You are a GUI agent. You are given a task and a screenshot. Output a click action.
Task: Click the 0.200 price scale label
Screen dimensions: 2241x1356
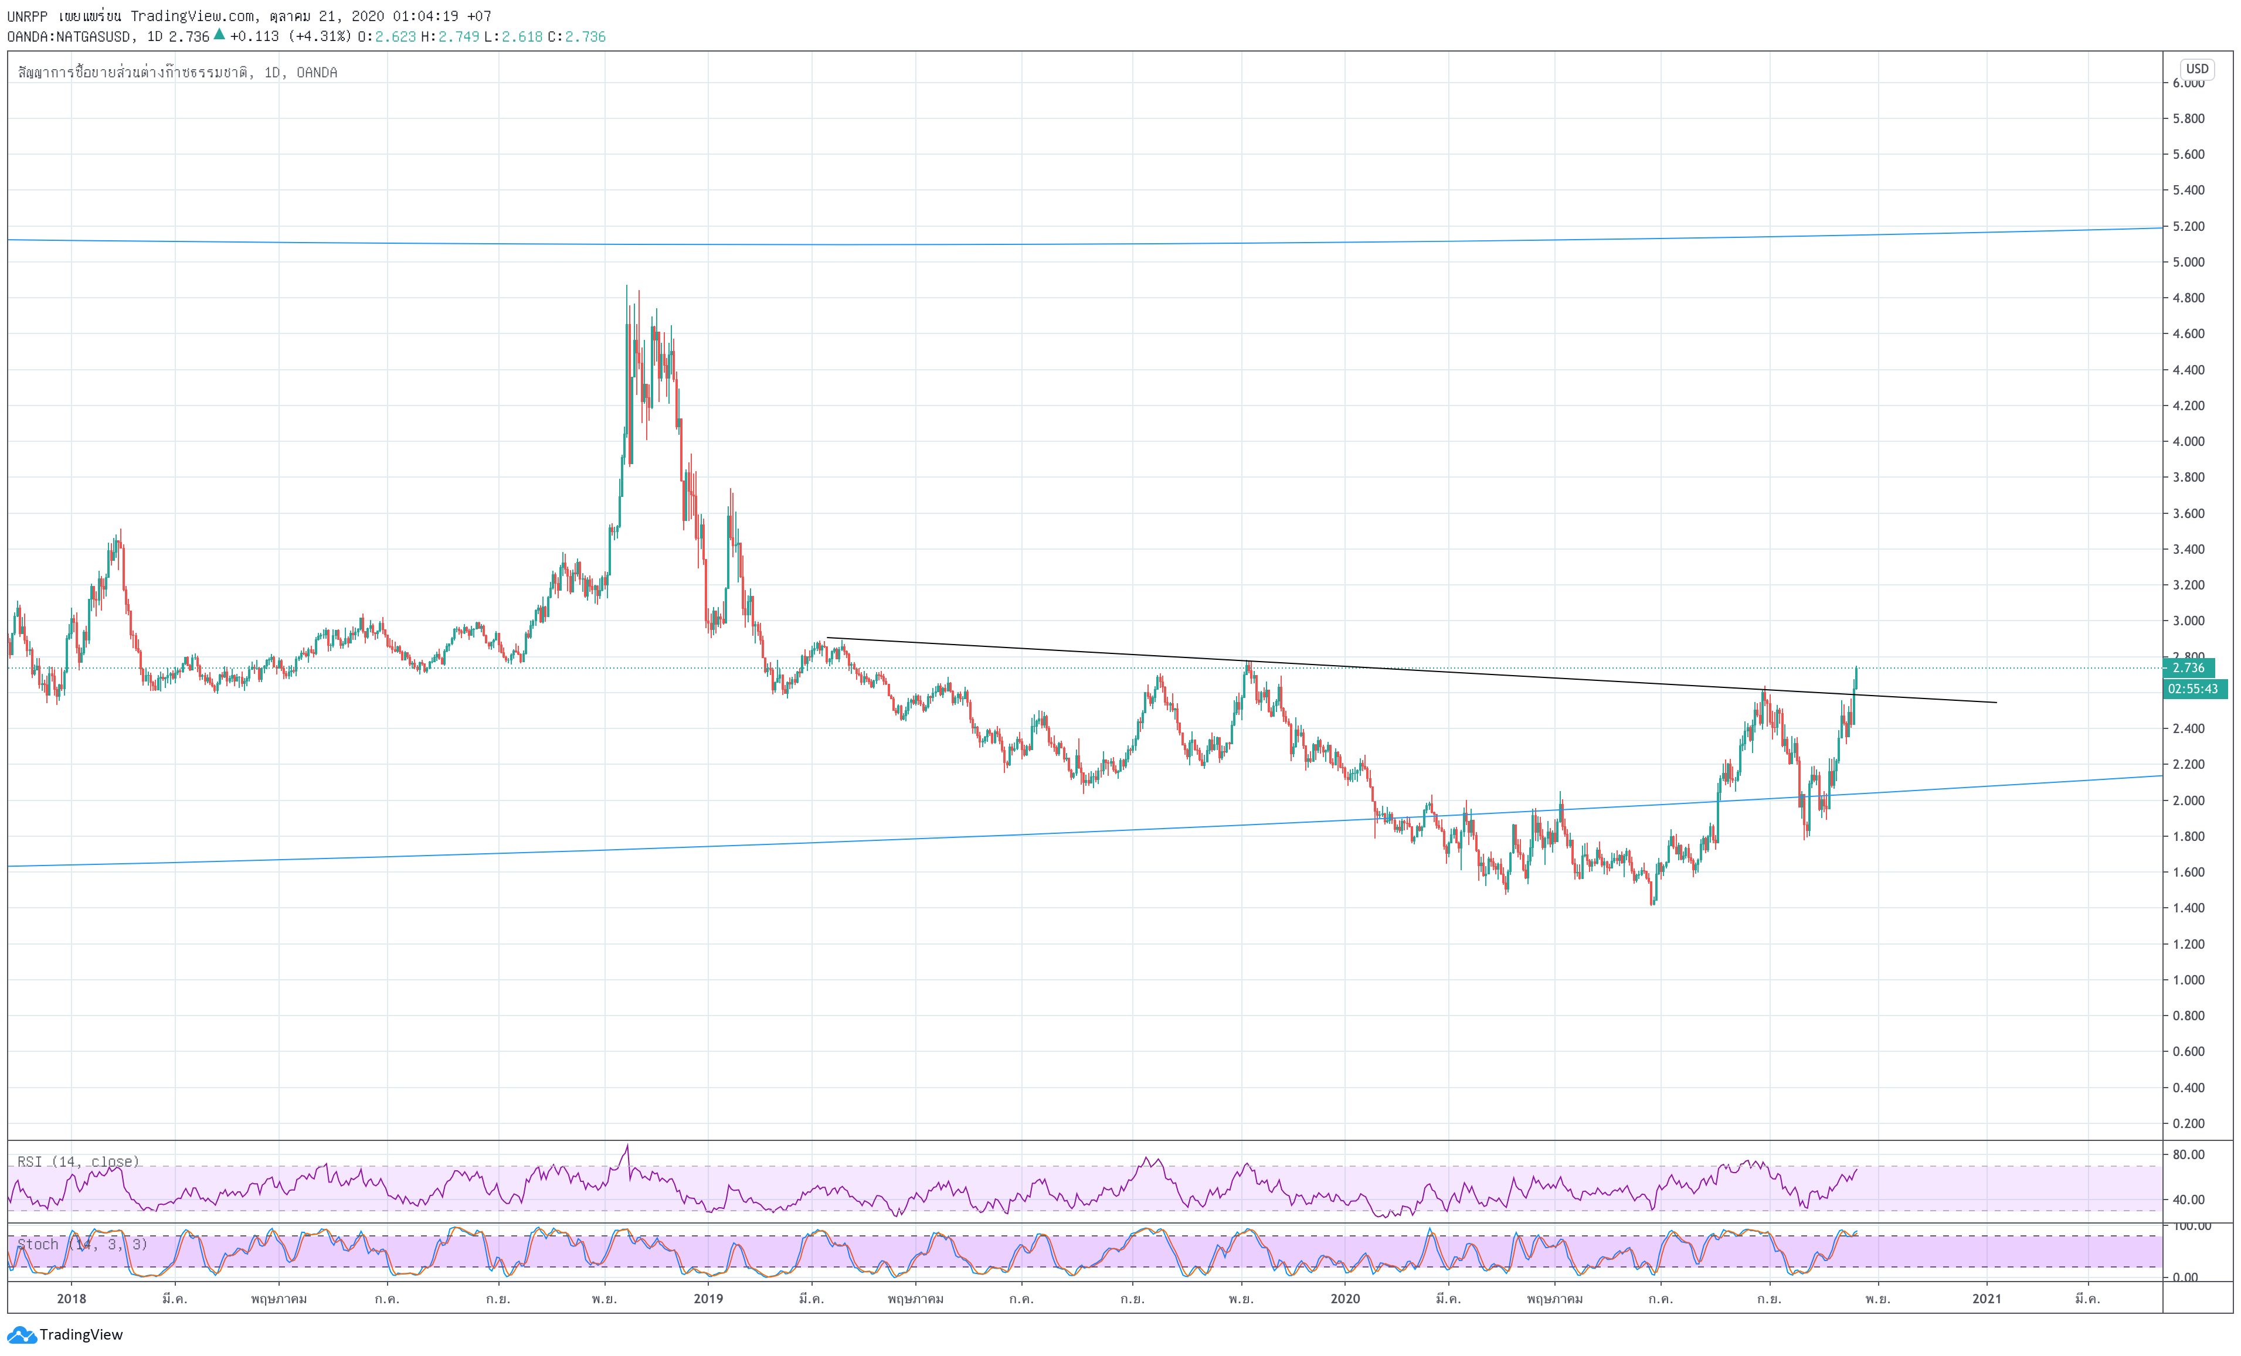(2188, 1123)
